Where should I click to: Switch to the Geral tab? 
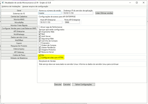coord(19,11)
